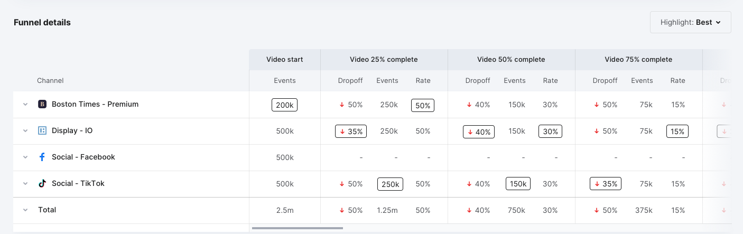Click the Display - IO channel icon
The height and width of the screenshot is (234, 743).
(42, 130)
